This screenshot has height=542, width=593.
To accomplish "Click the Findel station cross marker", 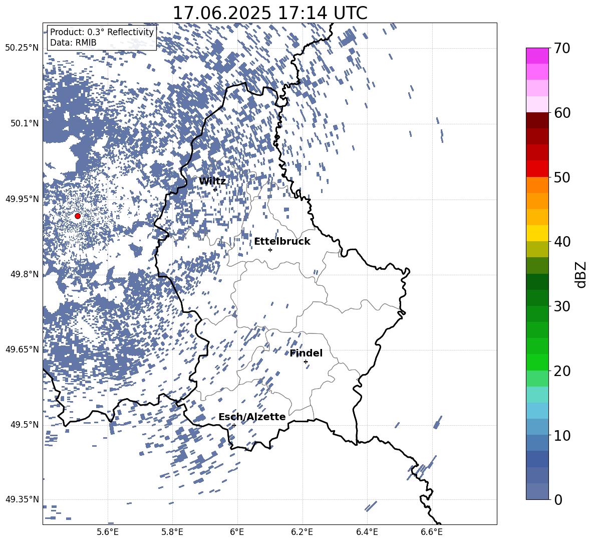I will [306, 362].
